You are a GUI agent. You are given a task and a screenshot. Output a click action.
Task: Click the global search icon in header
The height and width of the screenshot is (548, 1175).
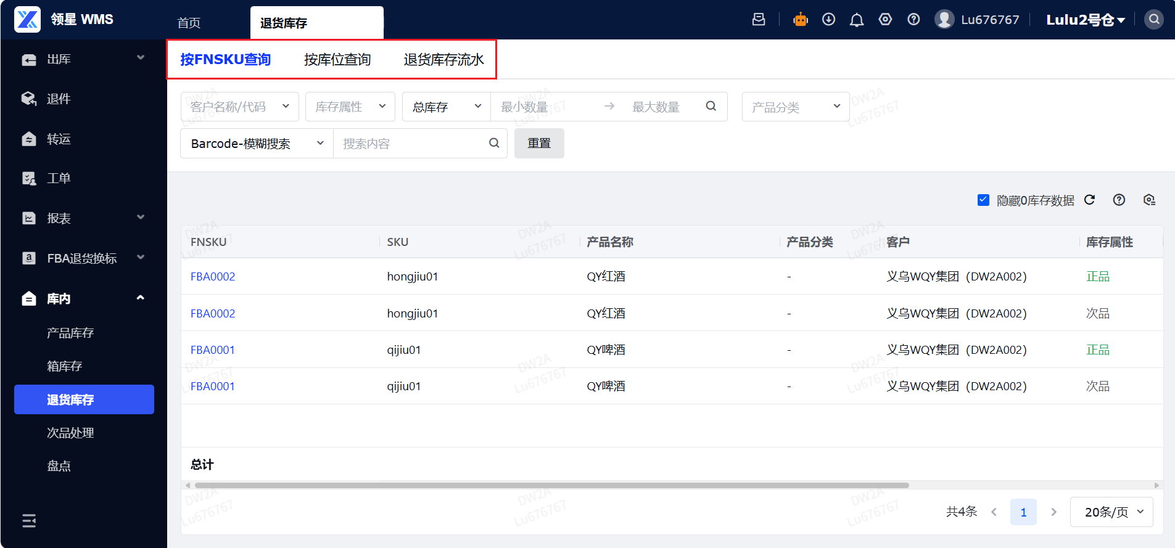tap(1154, 20)
